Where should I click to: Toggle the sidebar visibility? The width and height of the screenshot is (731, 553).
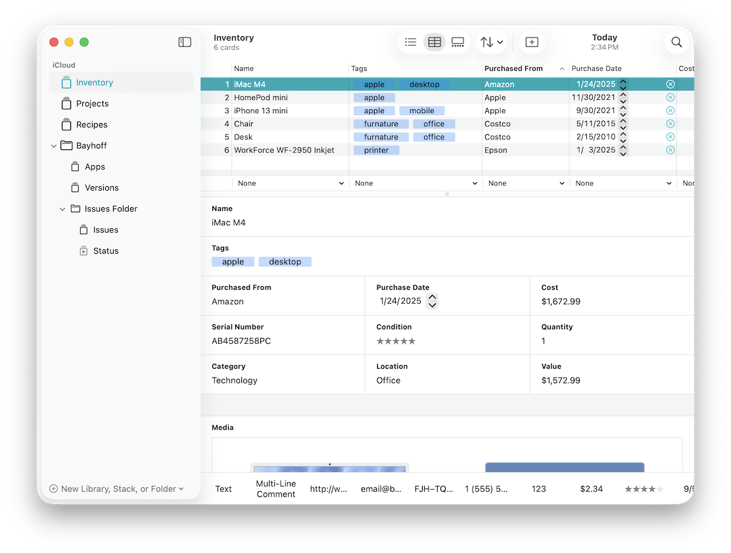tap(185, 41)
